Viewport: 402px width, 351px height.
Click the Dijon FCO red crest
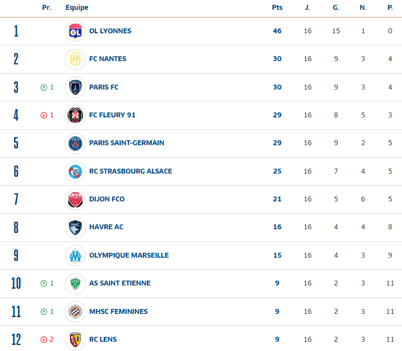75,199
